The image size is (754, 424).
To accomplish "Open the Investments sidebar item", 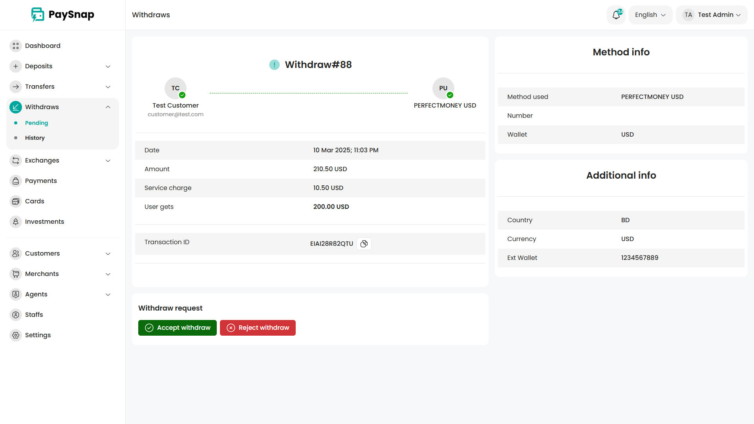I will click(44, 222).
